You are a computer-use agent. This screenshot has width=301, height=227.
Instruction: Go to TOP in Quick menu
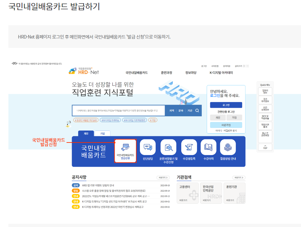click(265, 147)
